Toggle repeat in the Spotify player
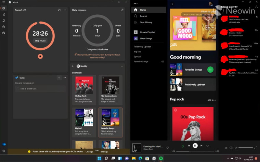 click(208, 146)
